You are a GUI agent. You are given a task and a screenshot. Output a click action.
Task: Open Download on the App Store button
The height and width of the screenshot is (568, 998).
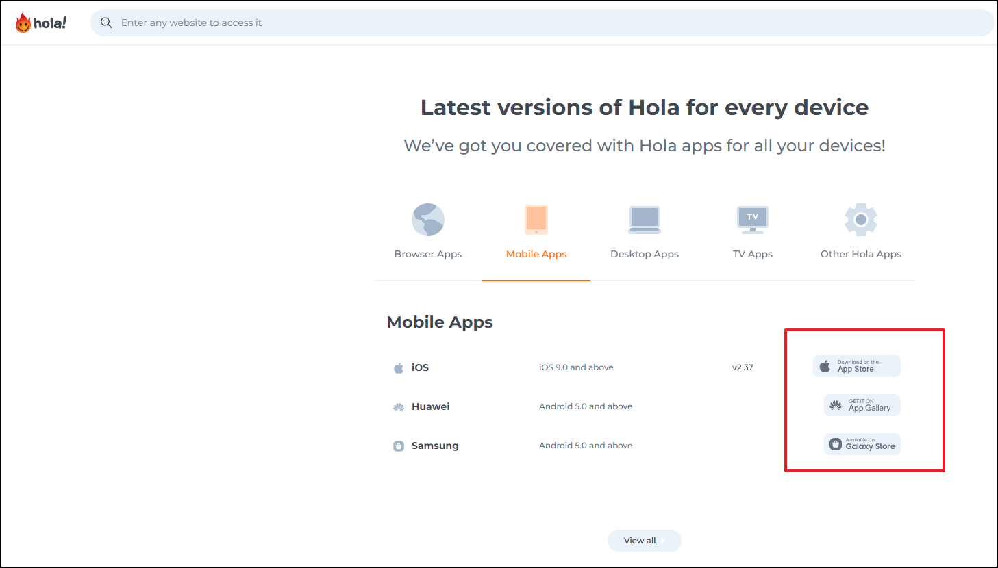[857, 366]
